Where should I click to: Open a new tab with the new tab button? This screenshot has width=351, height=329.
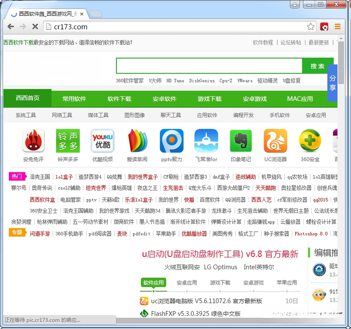click(x=96, y=14)
